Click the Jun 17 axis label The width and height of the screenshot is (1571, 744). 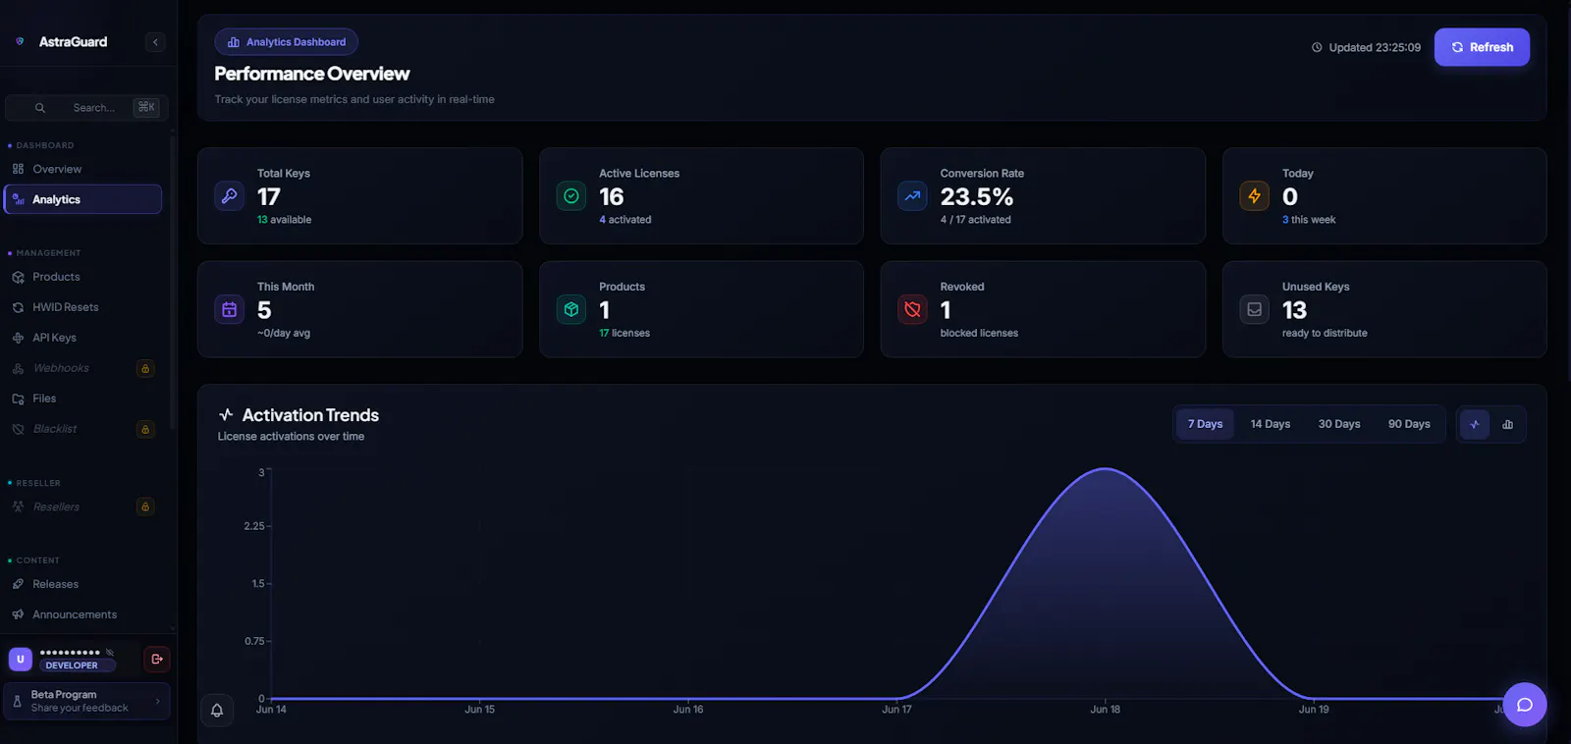pos(896,710)
